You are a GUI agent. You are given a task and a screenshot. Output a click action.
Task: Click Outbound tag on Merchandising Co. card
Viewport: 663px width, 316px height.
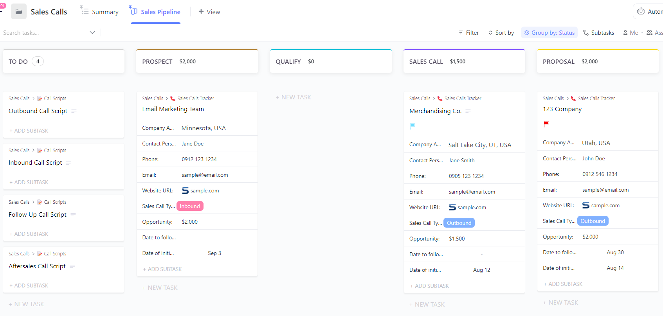[459, 223]
